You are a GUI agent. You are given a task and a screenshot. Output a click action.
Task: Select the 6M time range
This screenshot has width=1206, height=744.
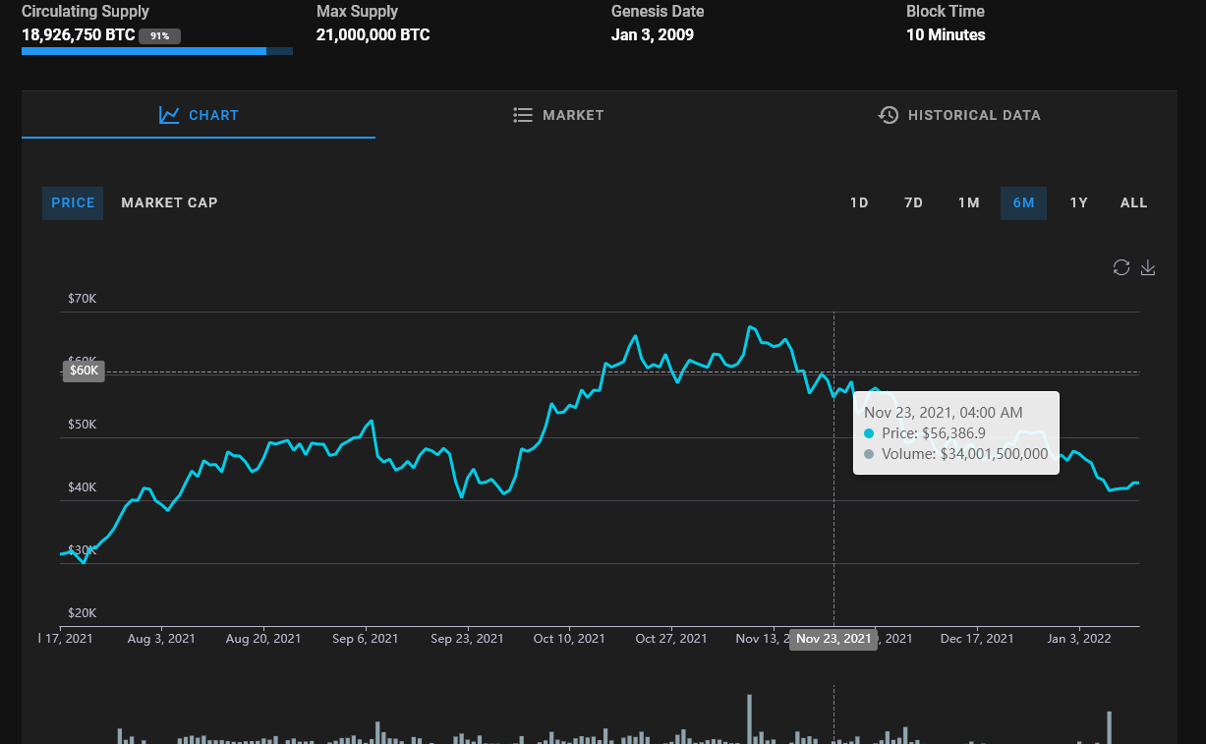1023,202
